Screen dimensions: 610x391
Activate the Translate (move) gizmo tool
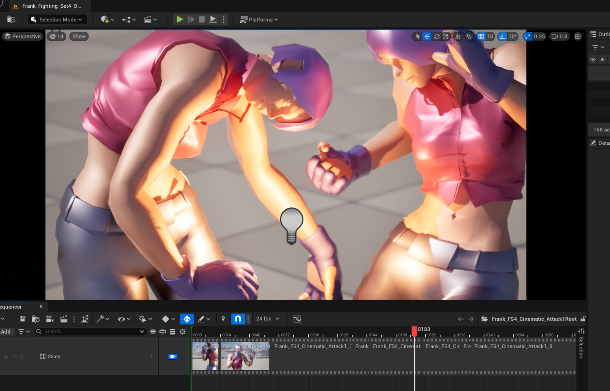427,37
